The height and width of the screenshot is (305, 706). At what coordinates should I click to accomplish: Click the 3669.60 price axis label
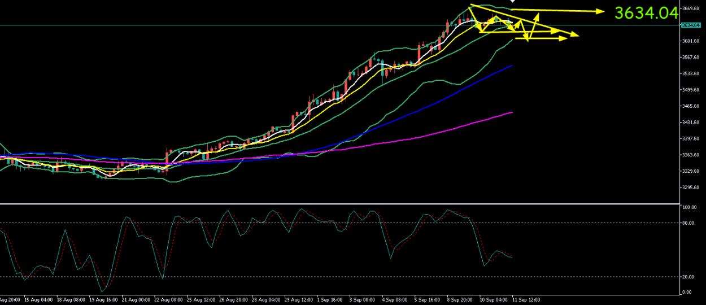pos(691,8)
